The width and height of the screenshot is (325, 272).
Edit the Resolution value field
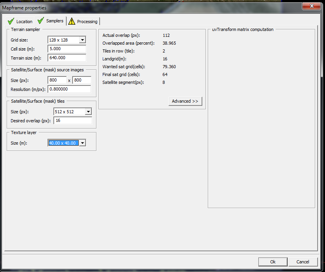[x=69, y=89]
